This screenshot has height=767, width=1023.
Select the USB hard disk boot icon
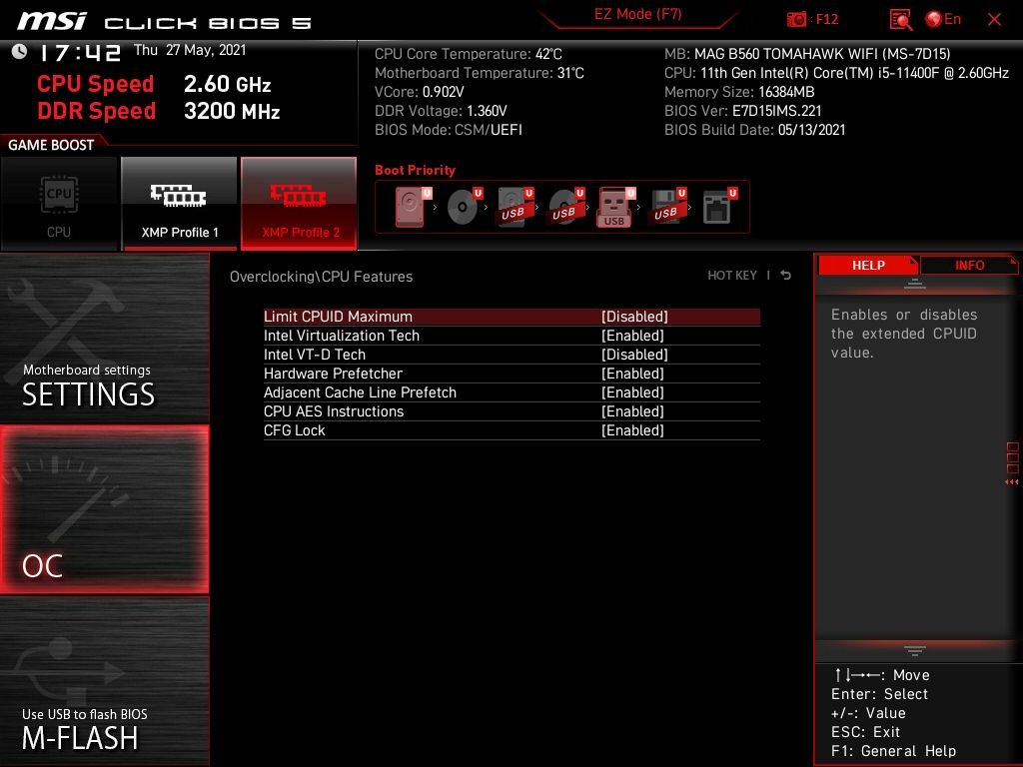point(514,207)
